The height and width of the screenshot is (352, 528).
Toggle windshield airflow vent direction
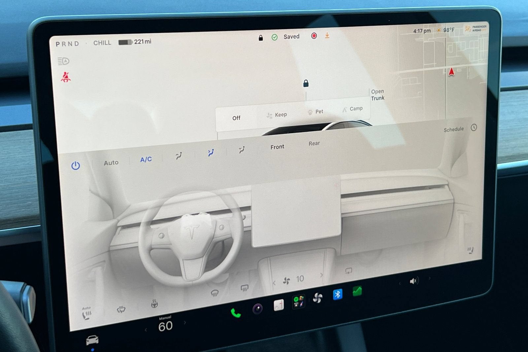pos(179,156)
